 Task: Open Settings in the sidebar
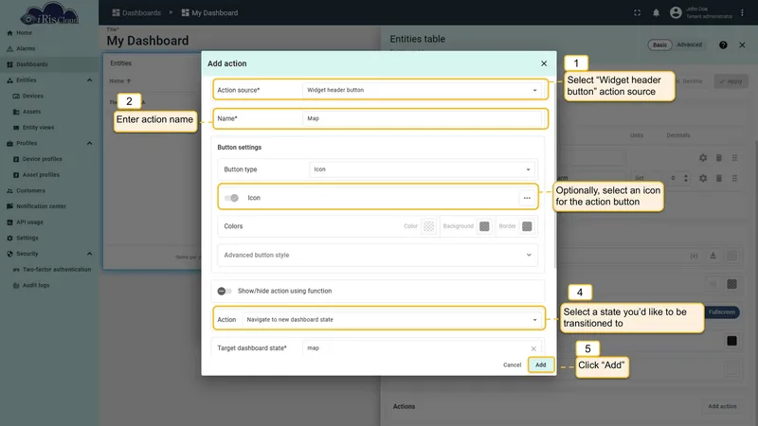click(49, 238)
